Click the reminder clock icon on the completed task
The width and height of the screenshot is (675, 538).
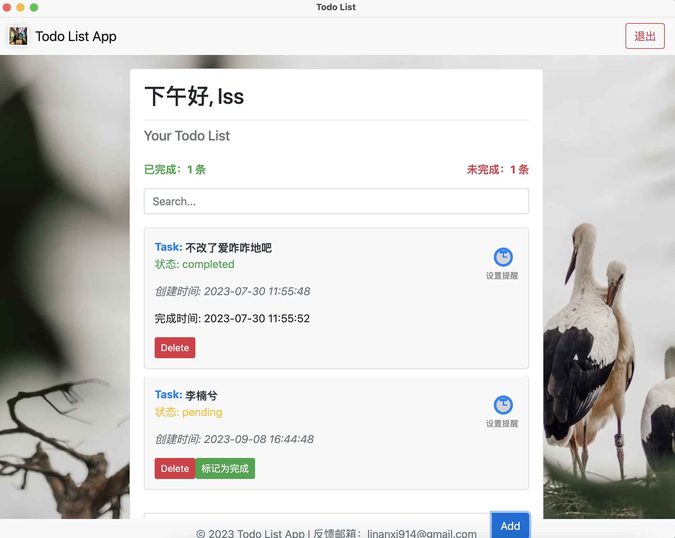pyautogui.click(x=503, y=257)
